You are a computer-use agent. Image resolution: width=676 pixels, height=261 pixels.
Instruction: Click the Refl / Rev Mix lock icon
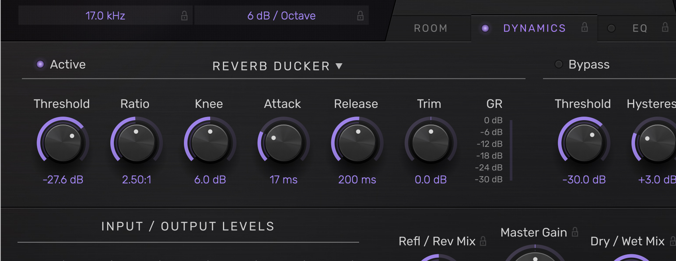(483, 241)
